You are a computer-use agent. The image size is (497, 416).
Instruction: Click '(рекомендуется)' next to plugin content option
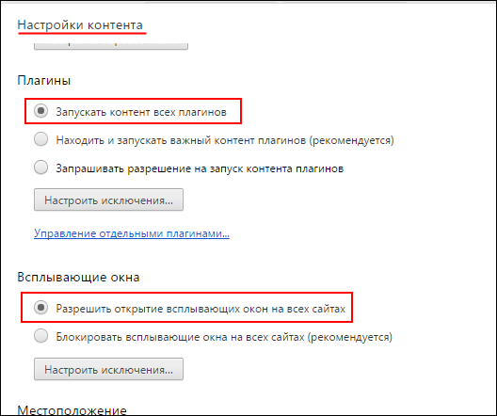click(x=351, y=140)
